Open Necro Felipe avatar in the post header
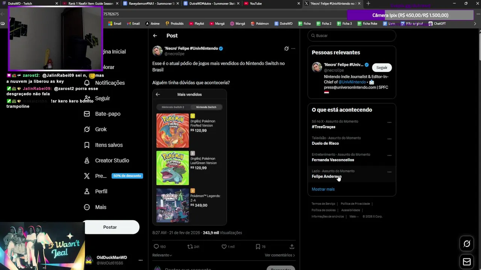The image size is (481, 270). (x=157, y=51)
